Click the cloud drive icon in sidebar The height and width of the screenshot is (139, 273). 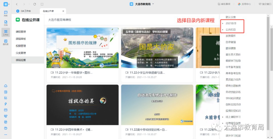click(x=6, y=86)
